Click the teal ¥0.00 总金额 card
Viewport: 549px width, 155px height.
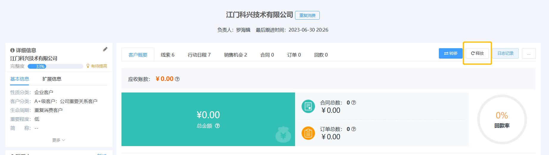(208, 119)
